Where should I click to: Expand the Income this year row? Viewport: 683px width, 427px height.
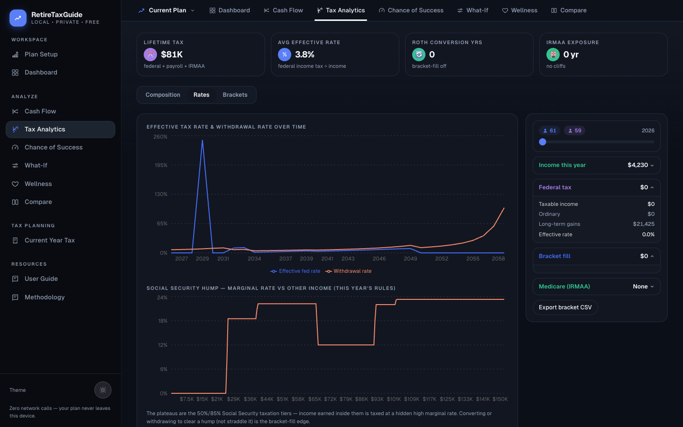point(597,165)
